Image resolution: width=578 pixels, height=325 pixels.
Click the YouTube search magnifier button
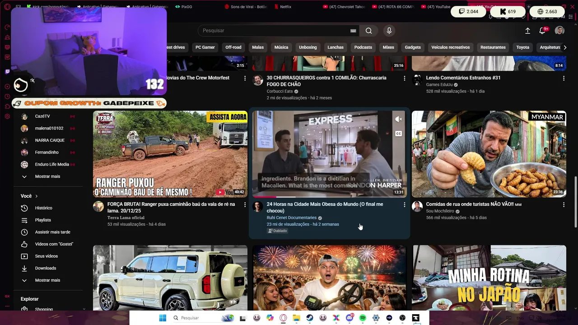pyautogui.click(x=369, y=31)
